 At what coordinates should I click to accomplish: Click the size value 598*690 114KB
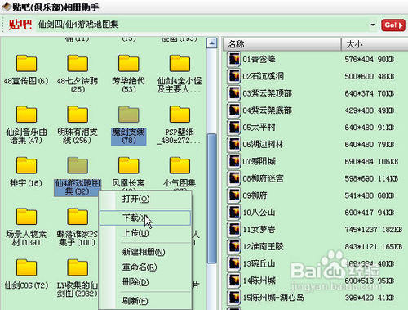tap(371, 178)
